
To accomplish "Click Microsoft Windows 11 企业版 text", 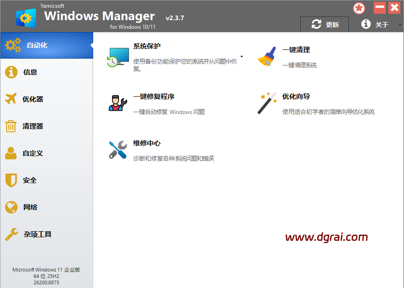I will coord(46,270).
